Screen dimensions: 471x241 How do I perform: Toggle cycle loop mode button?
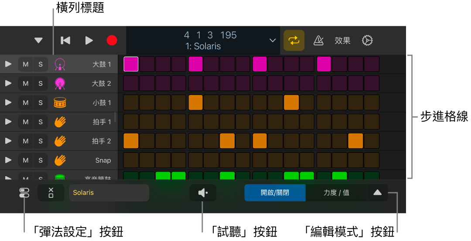294,40
